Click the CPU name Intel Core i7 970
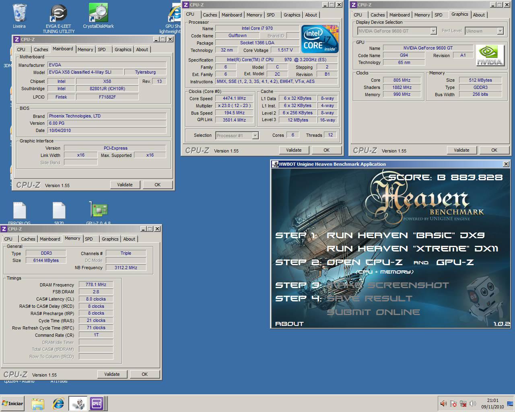 point(257,29)
